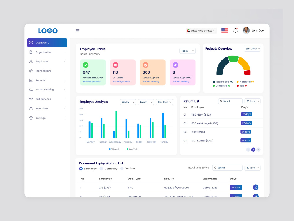Click the purple Leave Approved card icon
This screenshot has width=294, height=221.
click(175, 65)
